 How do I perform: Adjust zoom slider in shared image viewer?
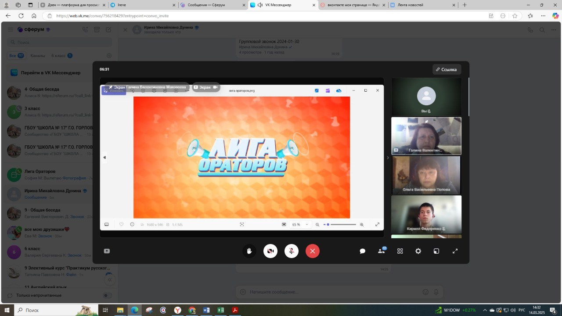[x=340, y=224]
